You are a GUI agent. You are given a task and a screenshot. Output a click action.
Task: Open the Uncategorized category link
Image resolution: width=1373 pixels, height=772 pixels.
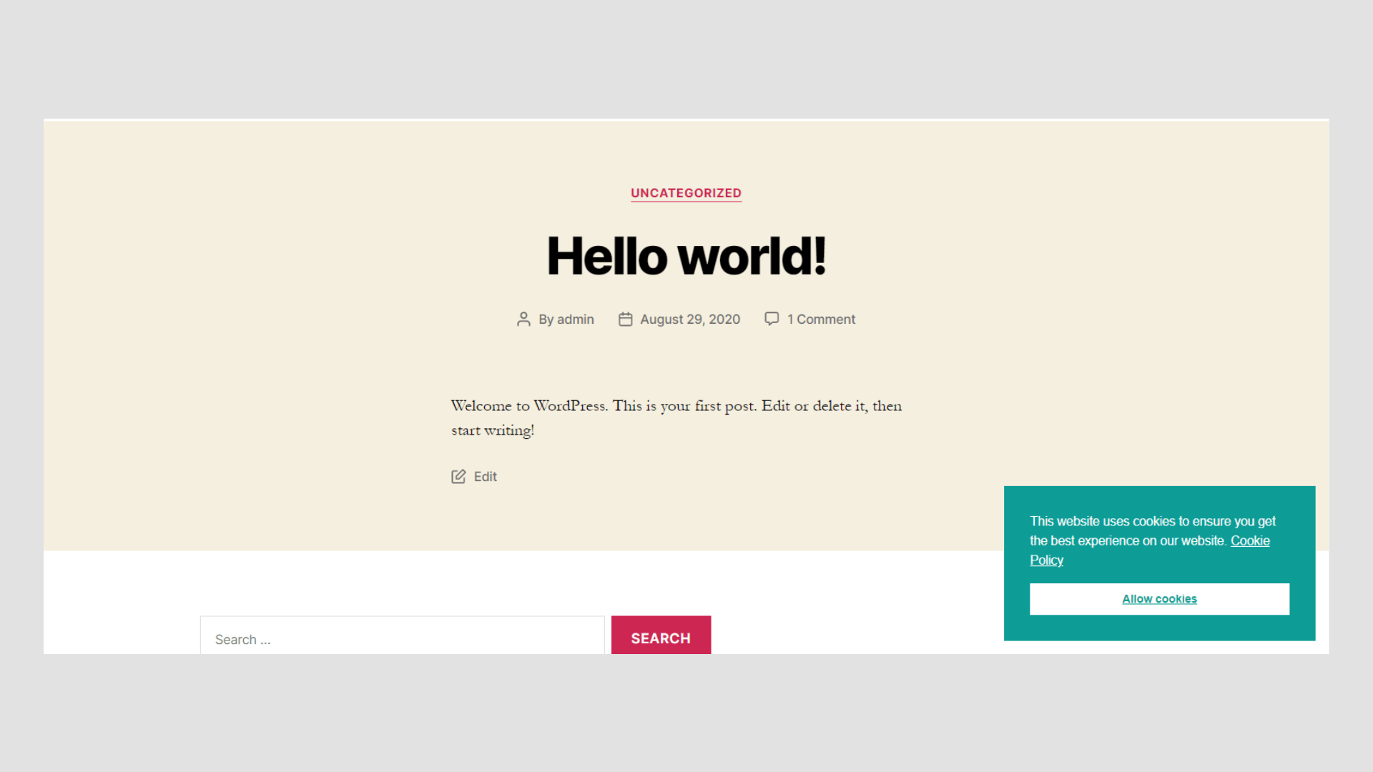(686, 193)
